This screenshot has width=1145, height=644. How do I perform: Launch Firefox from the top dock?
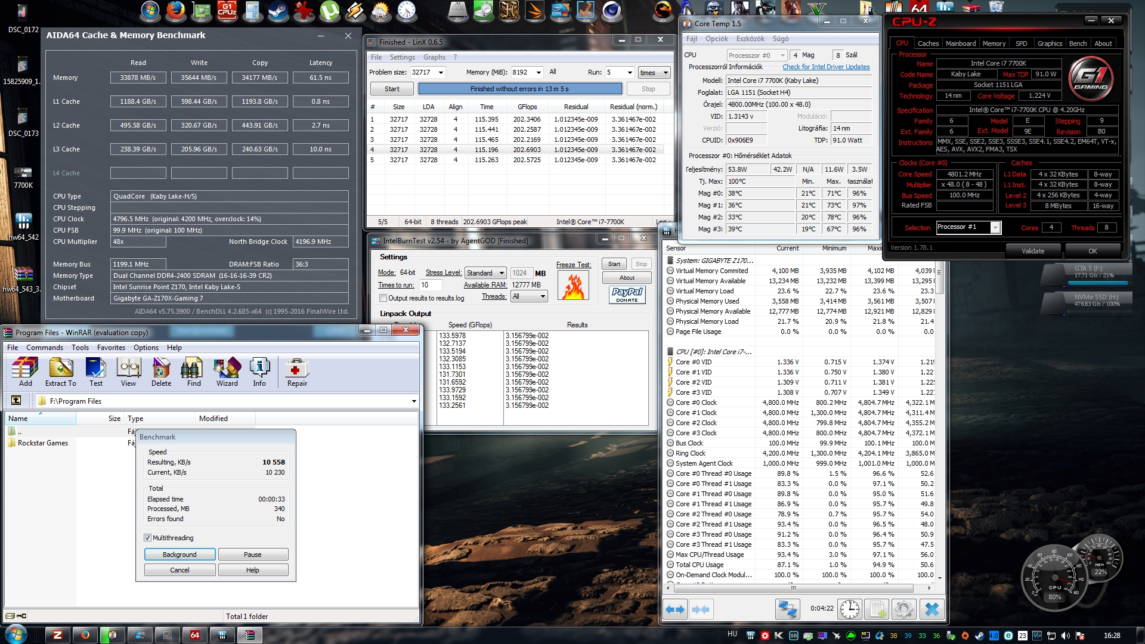(175, 11)
